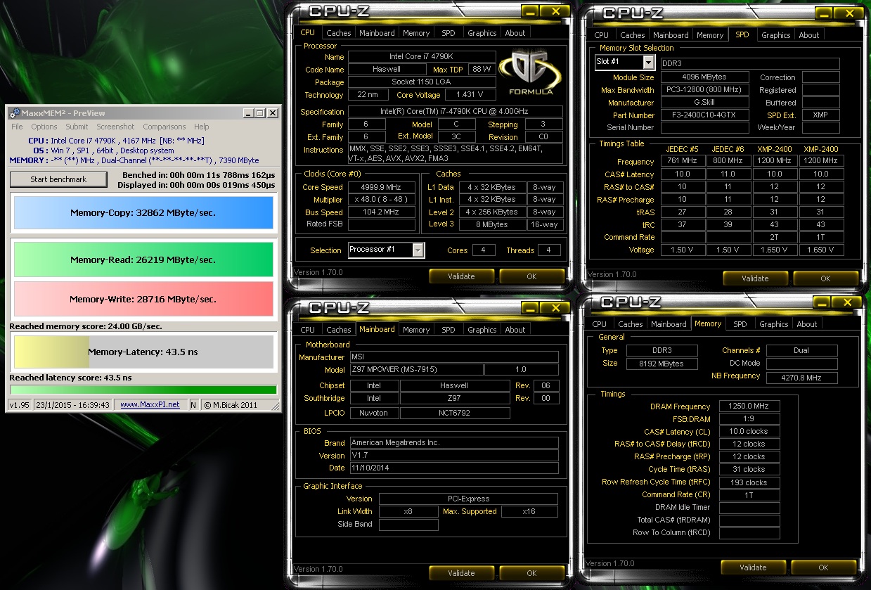
Task: Open MaxxMEM File menu
Action: point(17,127)
